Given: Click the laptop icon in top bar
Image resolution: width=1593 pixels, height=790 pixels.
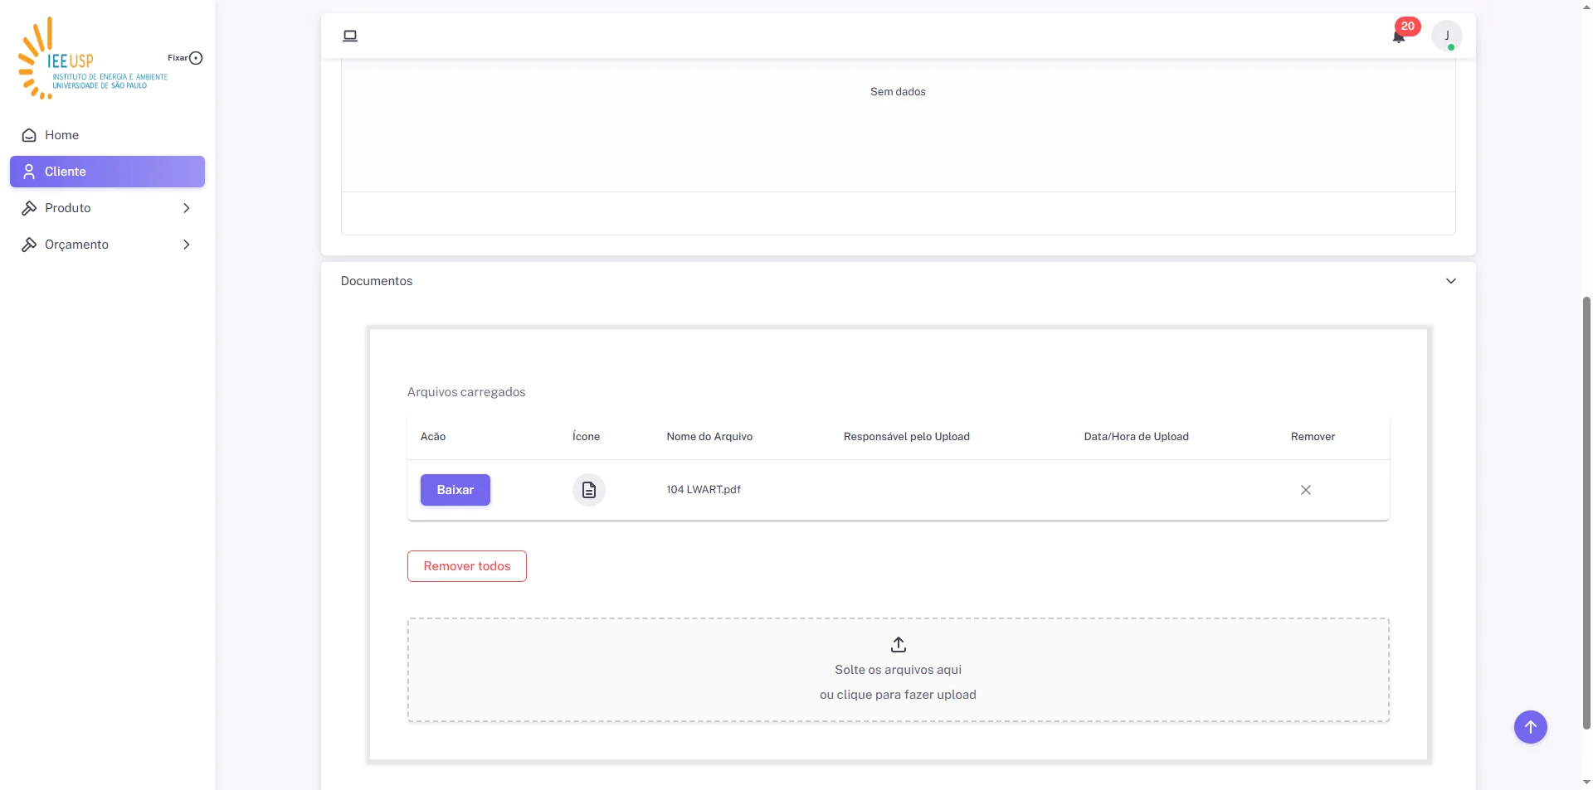Looking at the screenshot, I should tap(350, 36).
